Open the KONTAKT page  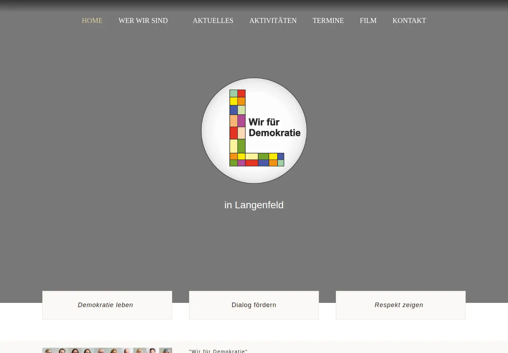click(x=409, y=20)
